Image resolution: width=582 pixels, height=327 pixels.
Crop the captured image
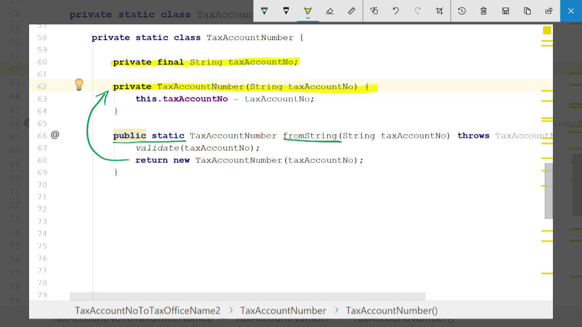(x=439, y=10)
